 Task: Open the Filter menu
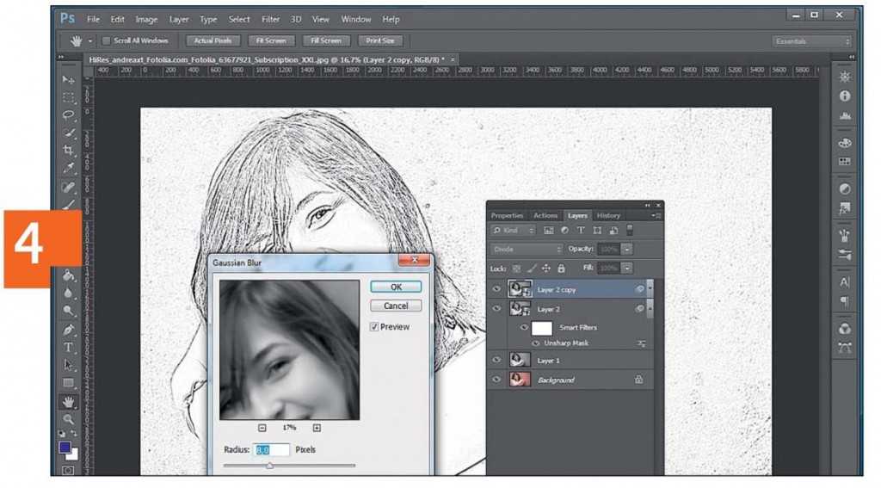tap(270, 19)
